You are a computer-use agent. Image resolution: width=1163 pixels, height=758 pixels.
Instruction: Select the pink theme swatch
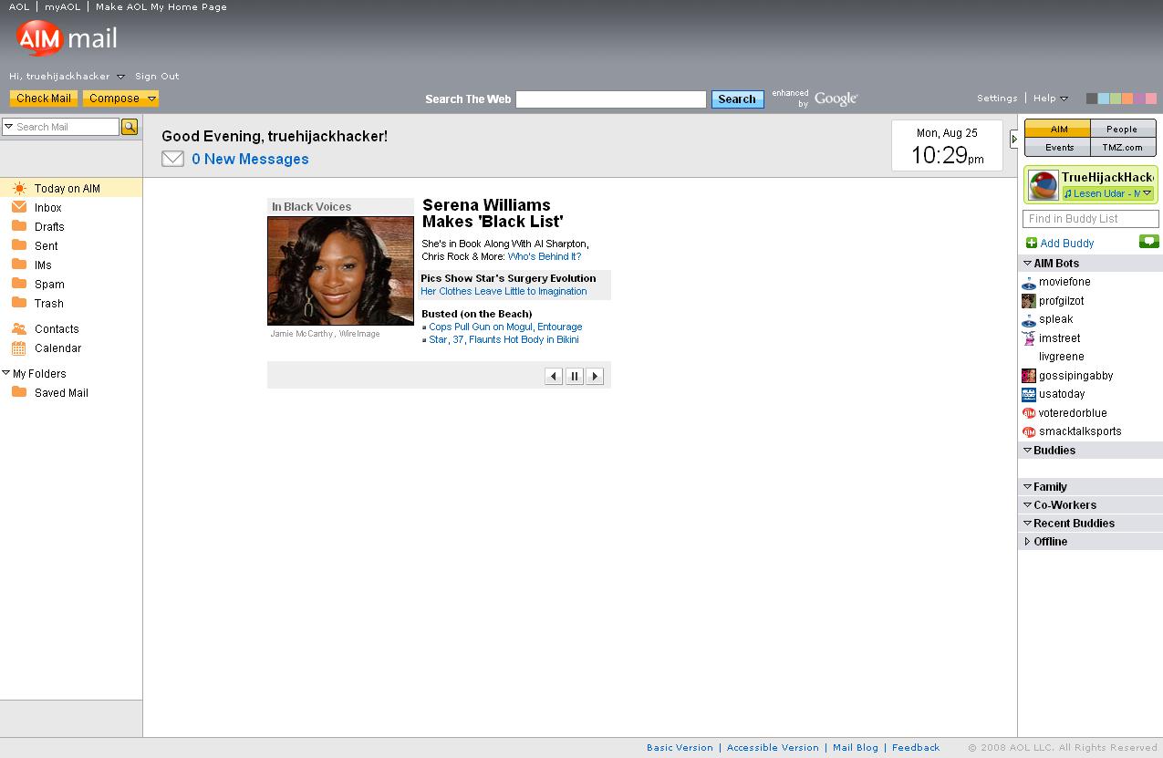tap(1151, 99)
